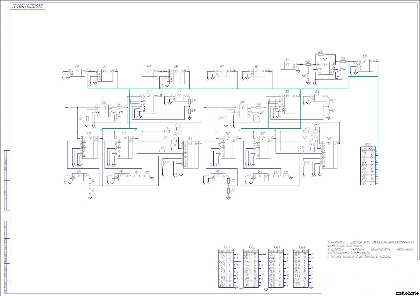Click the technical notes text block
420x296 pixels.
(x=370, y=249)
